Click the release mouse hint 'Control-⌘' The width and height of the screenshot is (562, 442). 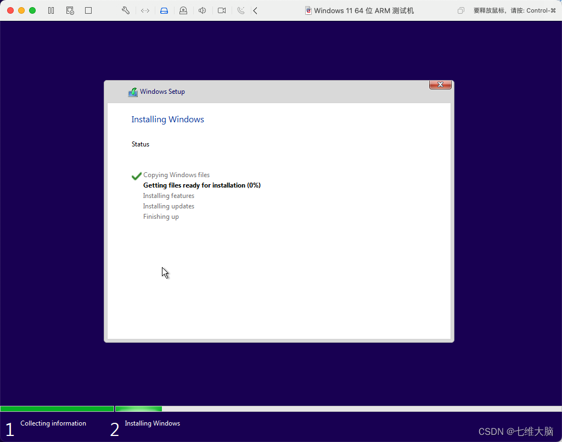tap(541, 10)
